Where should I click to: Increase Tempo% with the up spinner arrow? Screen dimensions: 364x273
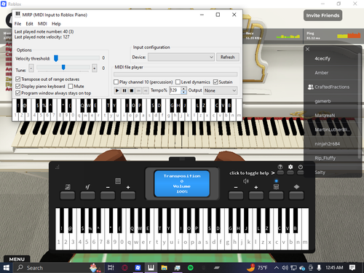pos(183,89)
